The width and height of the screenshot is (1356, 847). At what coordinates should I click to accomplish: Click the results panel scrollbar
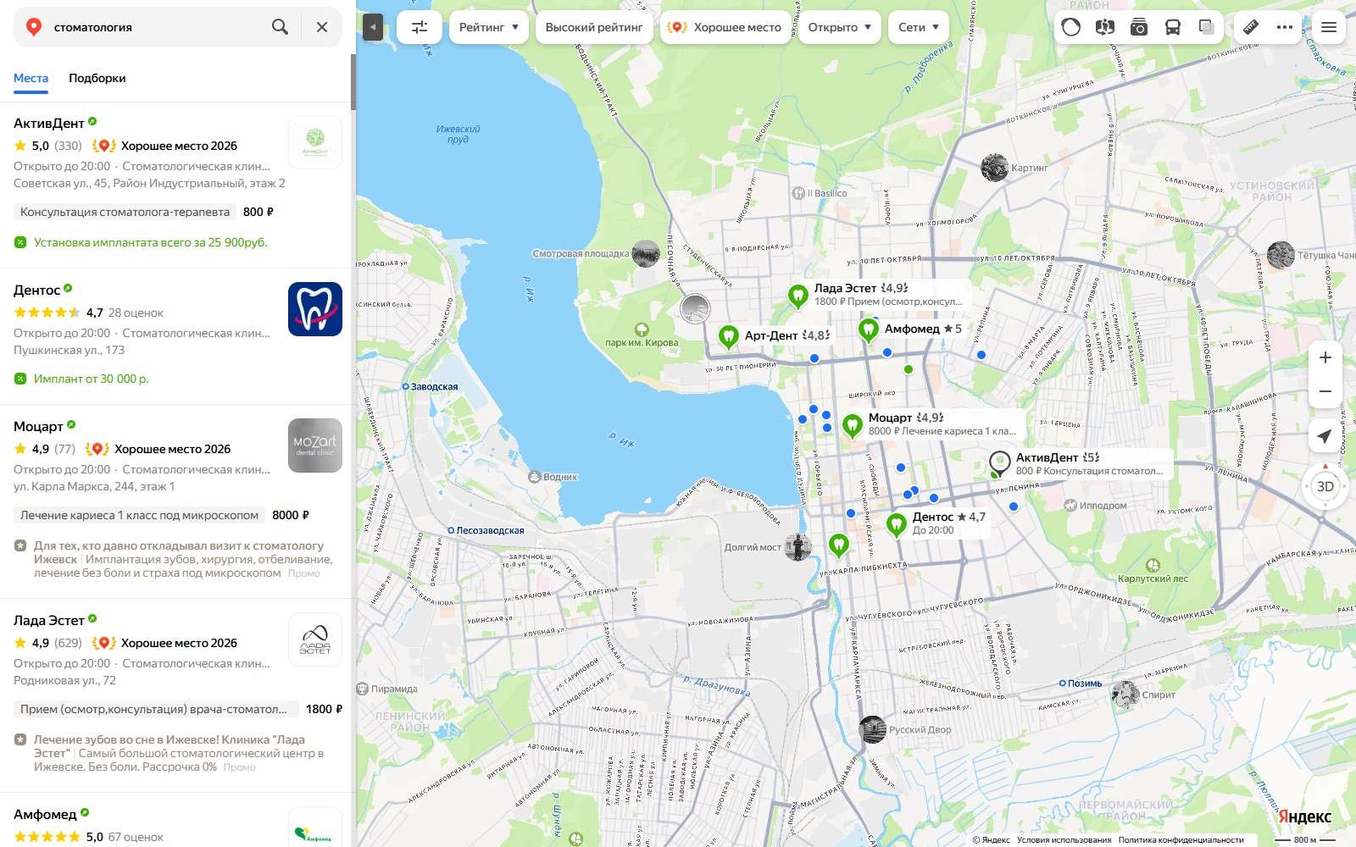pyautogui.click(x=353, y=82)
